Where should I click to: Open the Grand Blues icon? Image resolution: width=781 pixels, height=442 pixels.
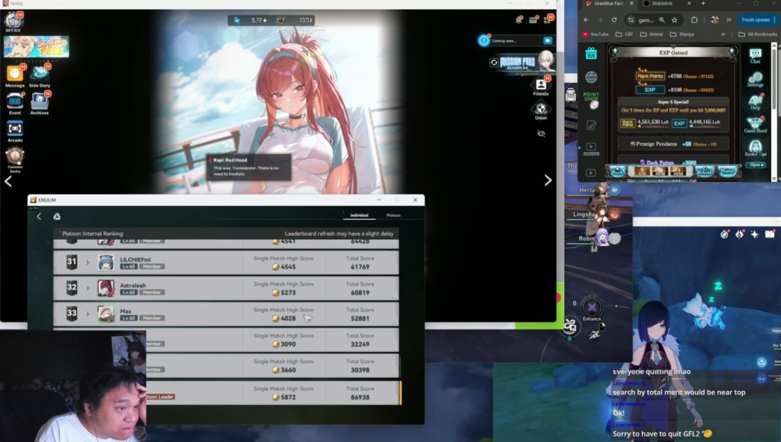(x=755, y=125)
